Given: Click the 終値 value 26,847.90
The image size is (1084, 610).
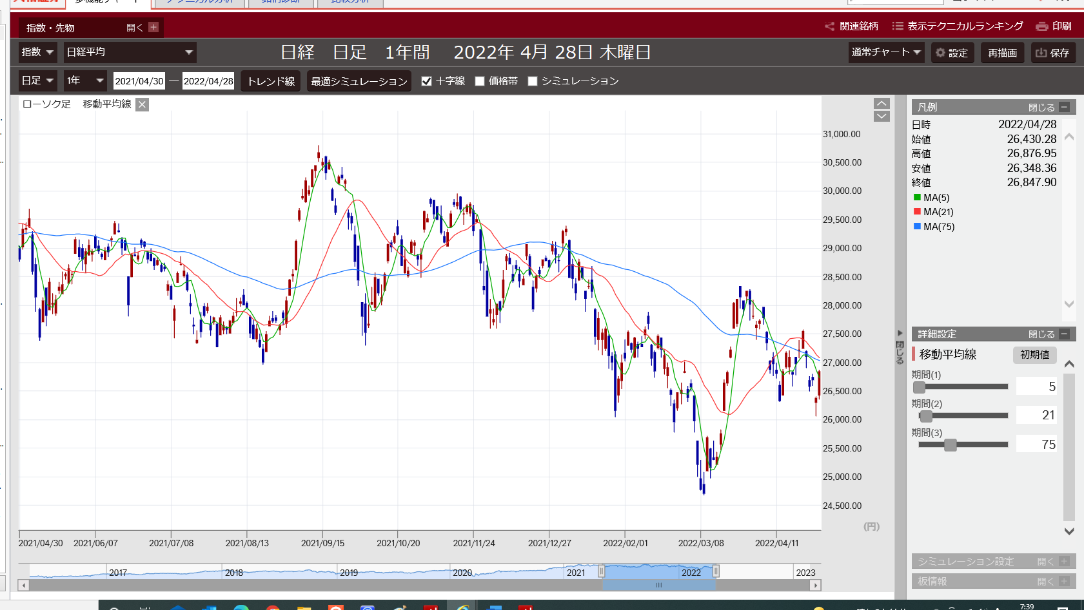Looking at the screenshot, I should (x=1032, y=183).
